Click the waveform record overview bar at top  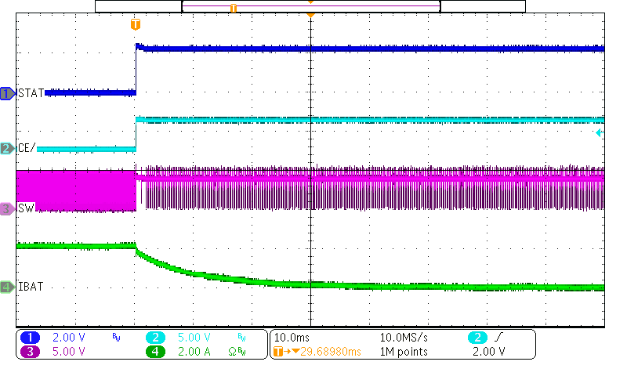[x=310, y=6]
